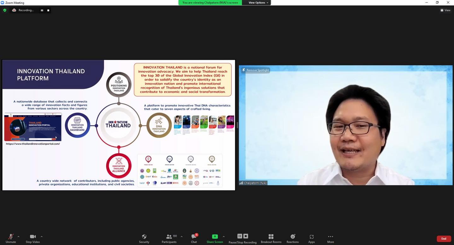Image resolution: width=454 pixels, height=245 pixels.
Task: Click Chaiyatorn's speaker video tile
Action: 346,125
